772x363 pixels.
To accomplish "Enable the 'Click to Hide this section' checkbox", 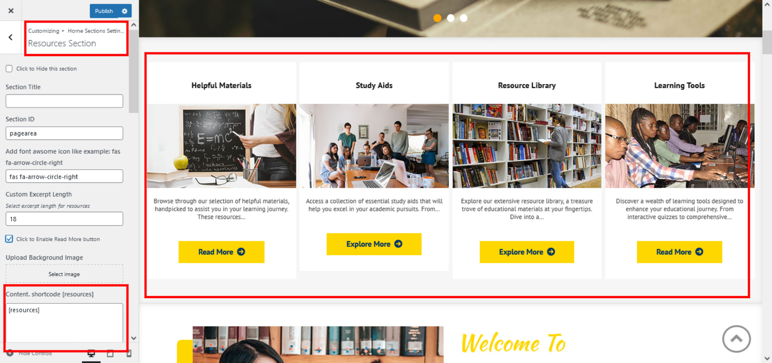I will coord(9,69).
